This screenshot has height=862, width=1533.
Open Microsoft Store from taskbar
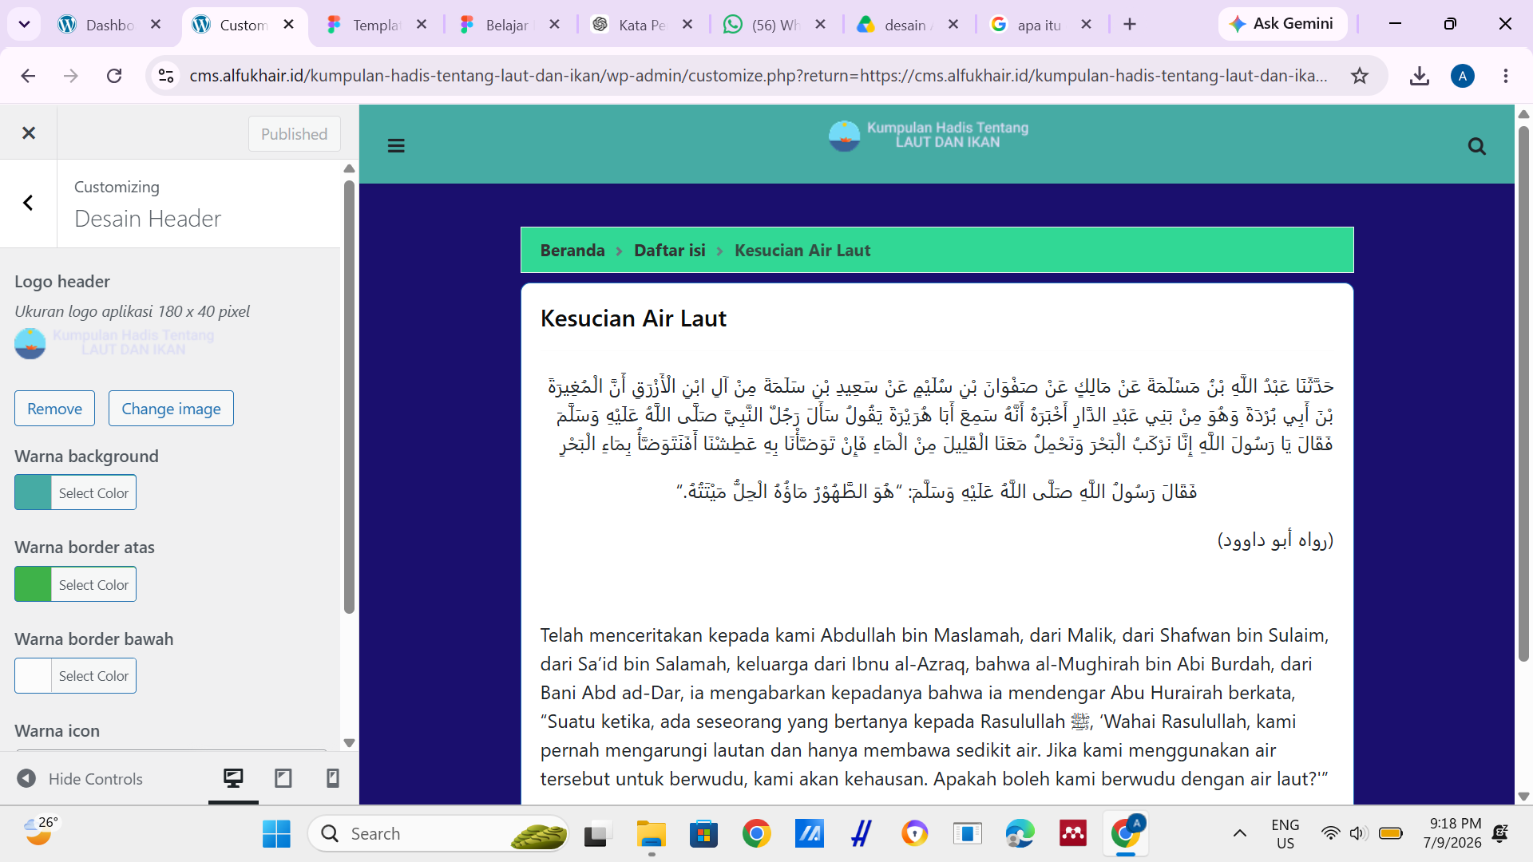tap(703, 834)
